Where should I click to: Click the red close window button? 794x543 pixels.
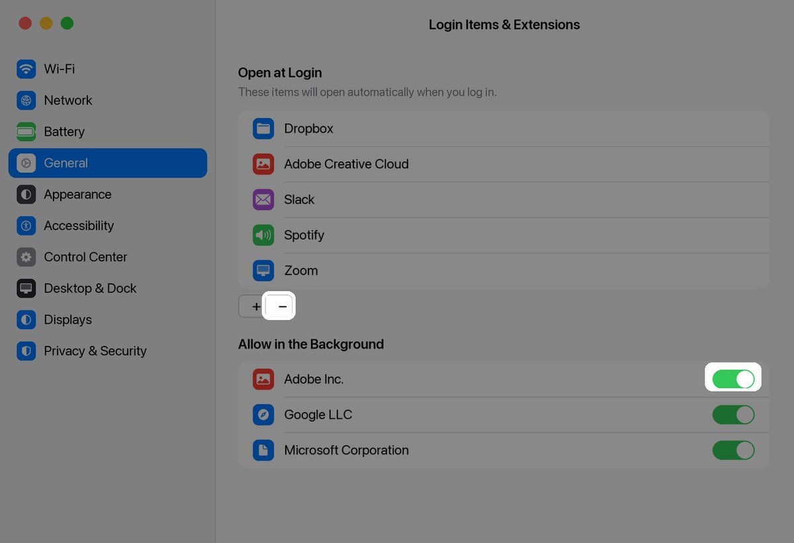coord(25,23)
